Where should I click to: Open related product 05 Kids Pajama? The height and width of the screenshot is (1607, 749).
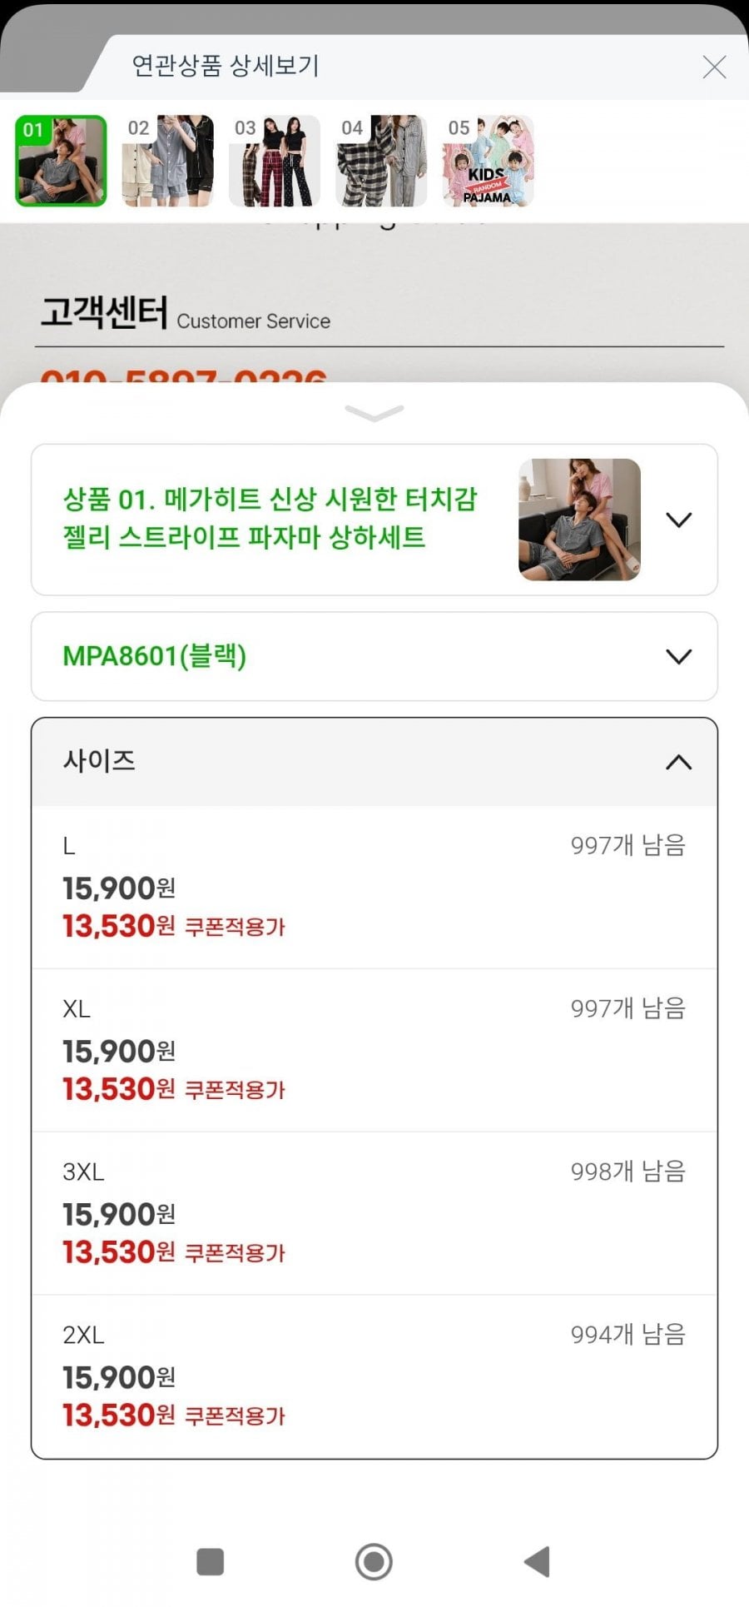488,161
